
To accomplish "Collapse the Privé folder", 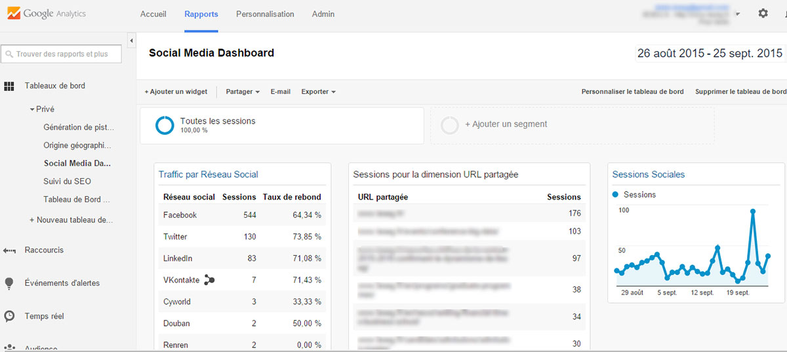I will pyautogui.click(x=32, y=109).
